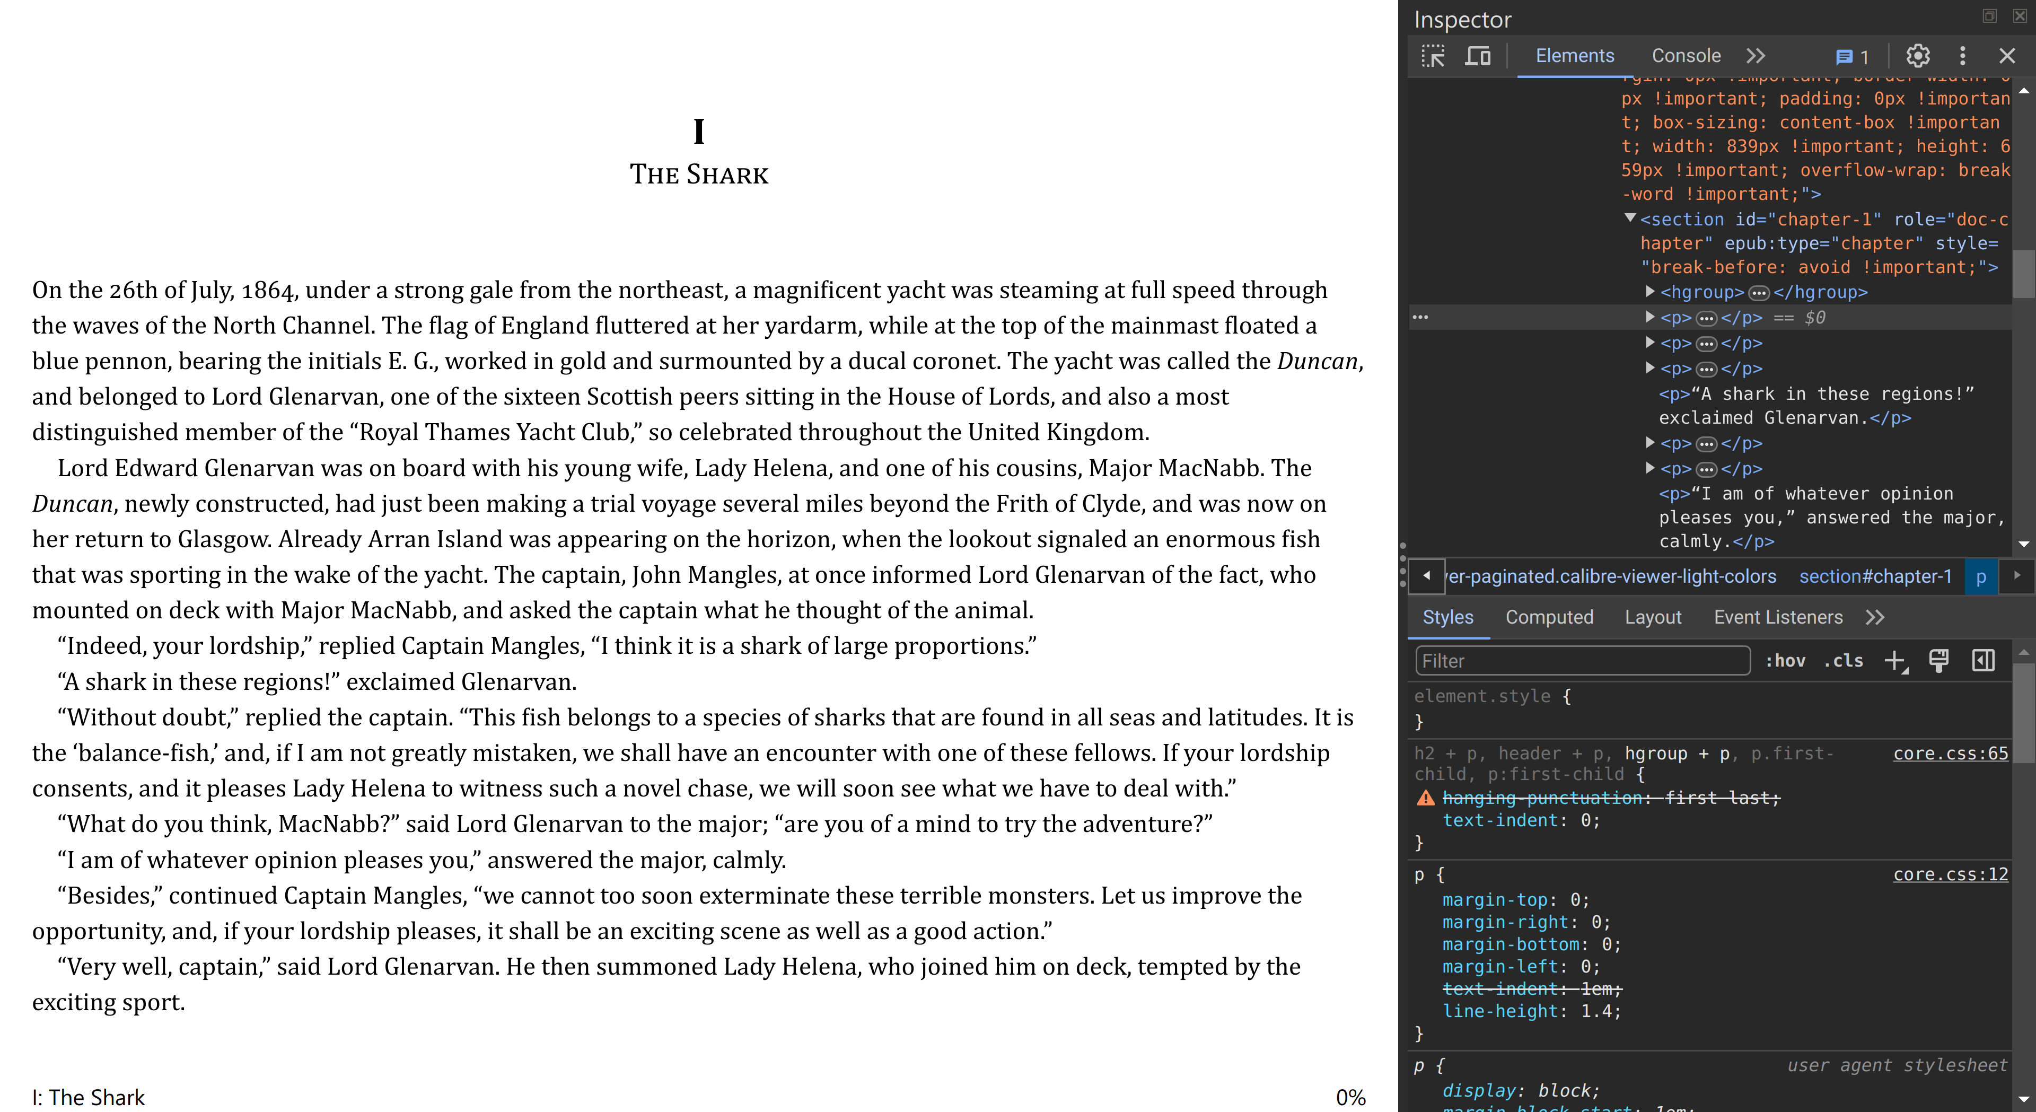Click the Elements tree vertical scrollbar
Screen dimensions: 2036x1112
(x=2023, y=274)
